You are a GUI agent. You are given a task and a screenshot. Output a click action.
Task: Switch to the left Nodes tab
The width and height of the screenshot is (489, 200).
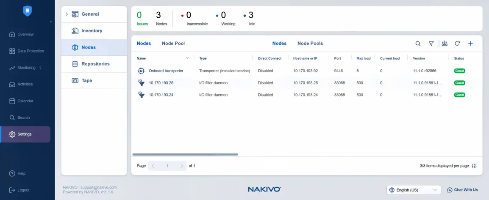[144, 43]
